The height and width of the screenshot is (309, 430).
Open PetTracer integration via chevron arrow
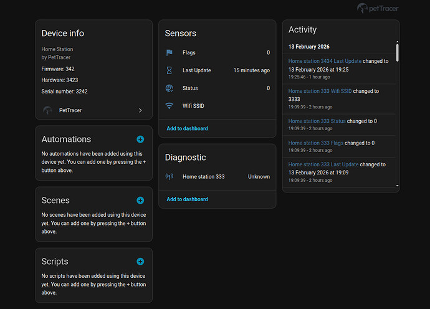140,110
